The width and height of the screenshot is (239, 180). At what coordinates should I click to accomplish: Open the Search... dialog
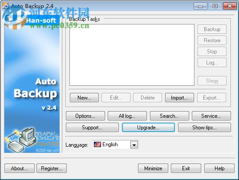tap(169, 116)
